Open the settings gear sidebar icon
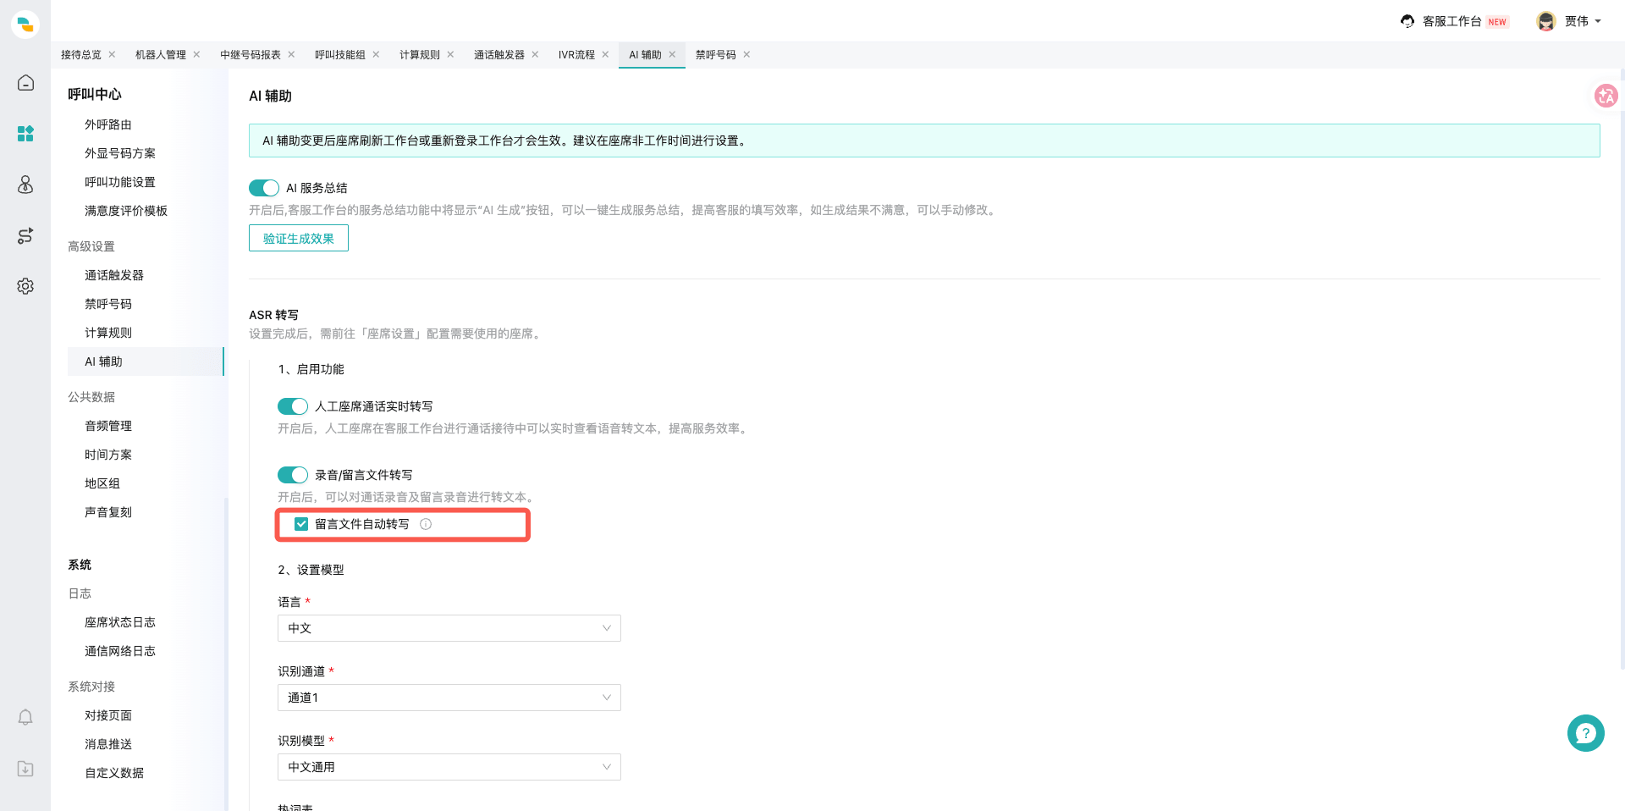Viewport: 1625px width, 811px height. [x=25, y=286]
